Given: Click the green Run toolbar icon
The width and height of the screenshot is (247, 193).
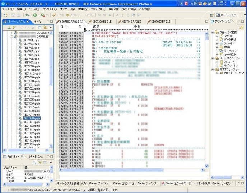Looking at the screenshot, I should click(x=35, y=15).
